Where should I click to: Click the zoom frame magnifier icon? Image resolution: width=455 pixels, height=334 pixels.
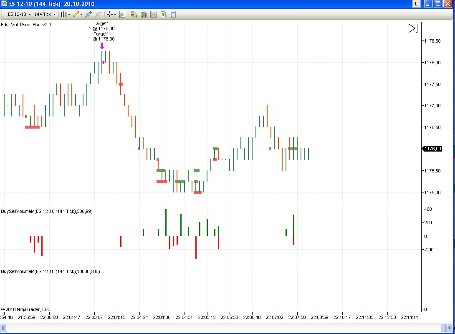(122, 14)
